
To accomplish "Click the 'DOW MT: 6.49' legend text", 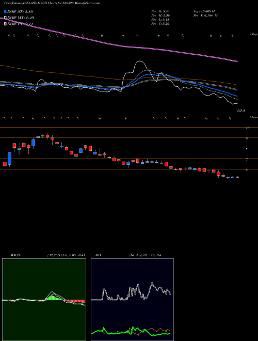I will coord(21,18).
